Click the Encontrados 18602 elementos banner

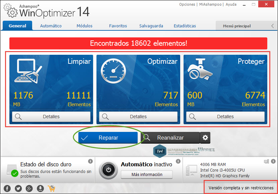138,43
